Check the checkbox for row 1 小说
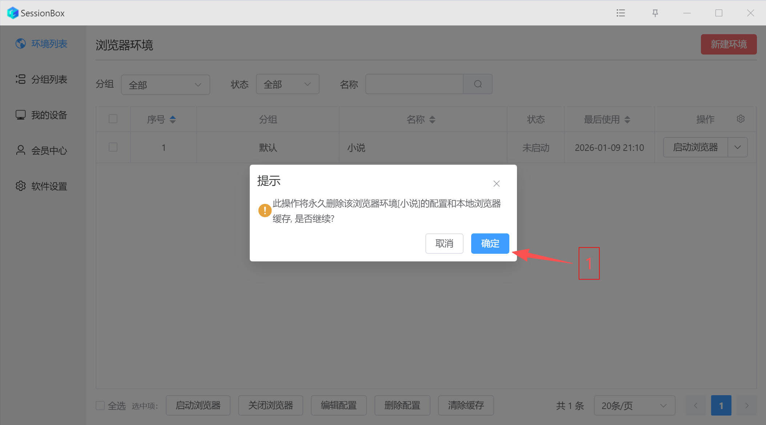Image resolution: width=766 pixels, height=425 pixels. pos(113,147)
